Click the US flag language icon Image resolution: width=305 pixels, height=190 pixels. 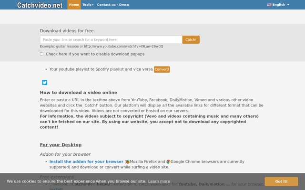269,5
